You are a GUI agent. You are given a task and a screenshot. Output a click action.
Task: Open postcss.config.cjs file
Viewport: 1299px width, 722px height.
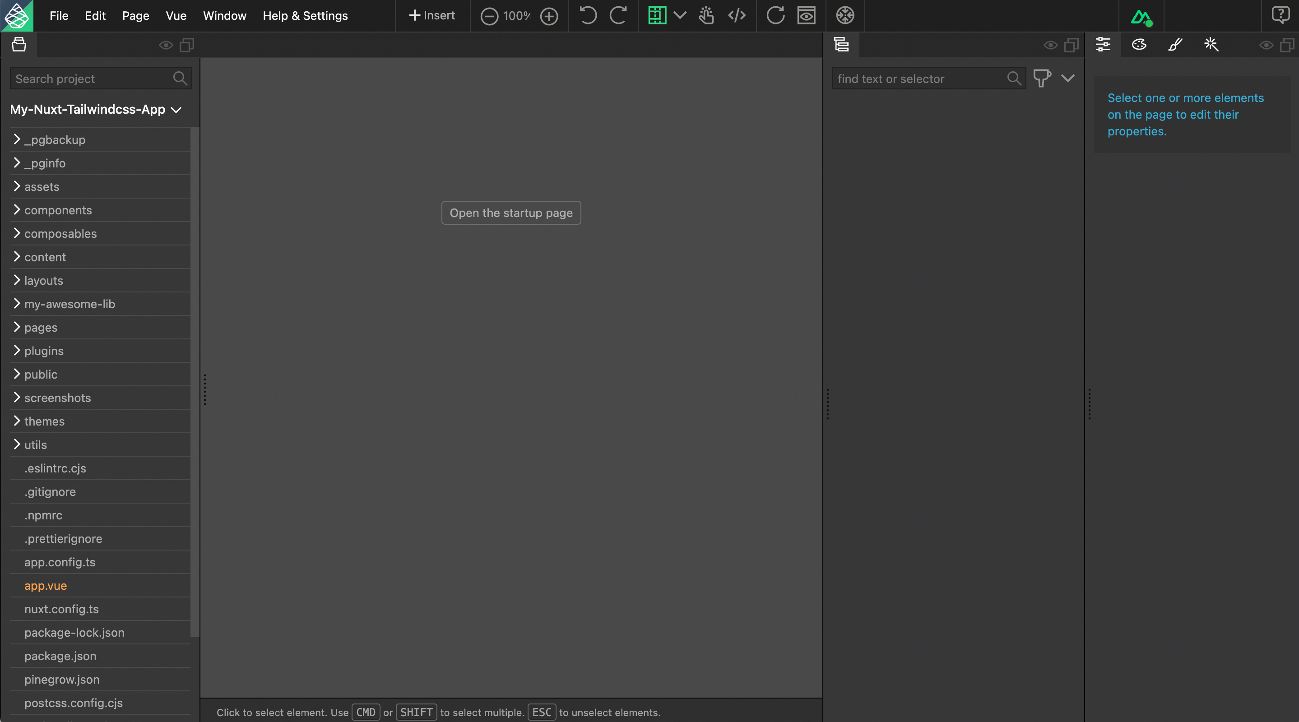(x=73, y=703)
